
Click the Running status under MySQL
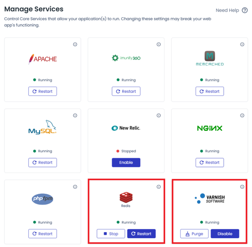click(43, 151)
